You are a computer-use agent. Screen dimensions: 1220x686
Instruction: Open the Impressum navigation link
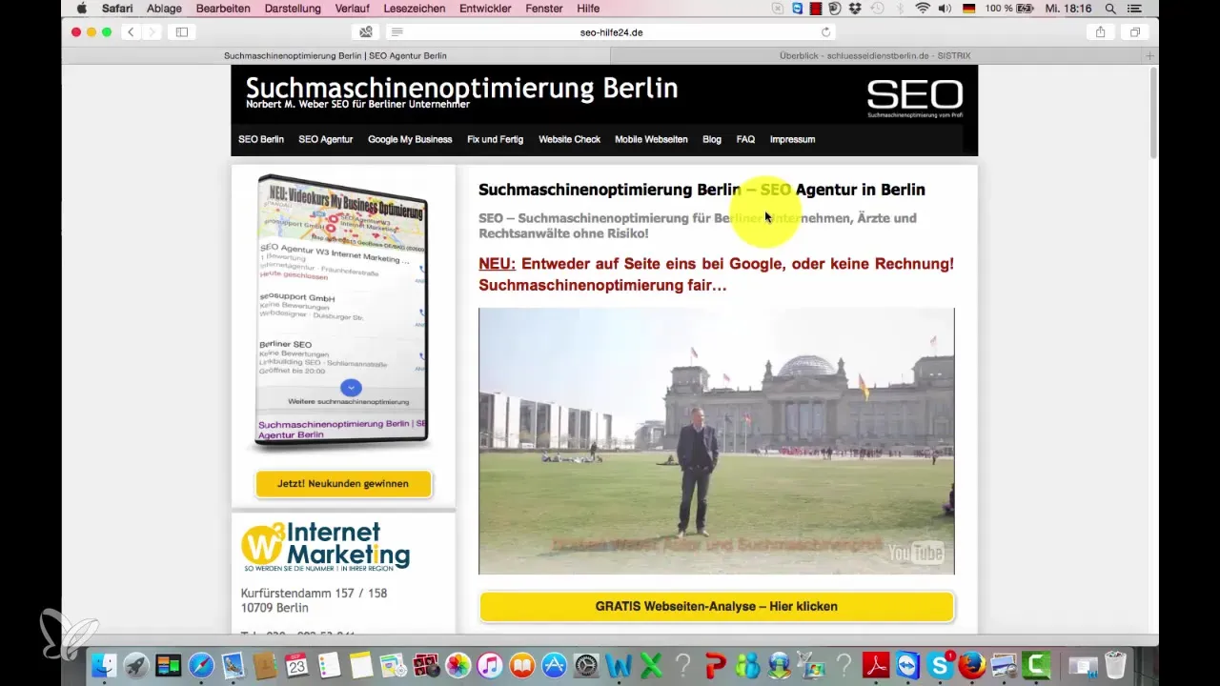[792, 139]
